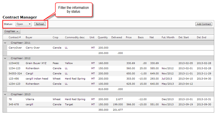Viewport: 220px width, 116px height.
Task: Click the 201.677 delivered subtotal
Action: coord(118,110)
